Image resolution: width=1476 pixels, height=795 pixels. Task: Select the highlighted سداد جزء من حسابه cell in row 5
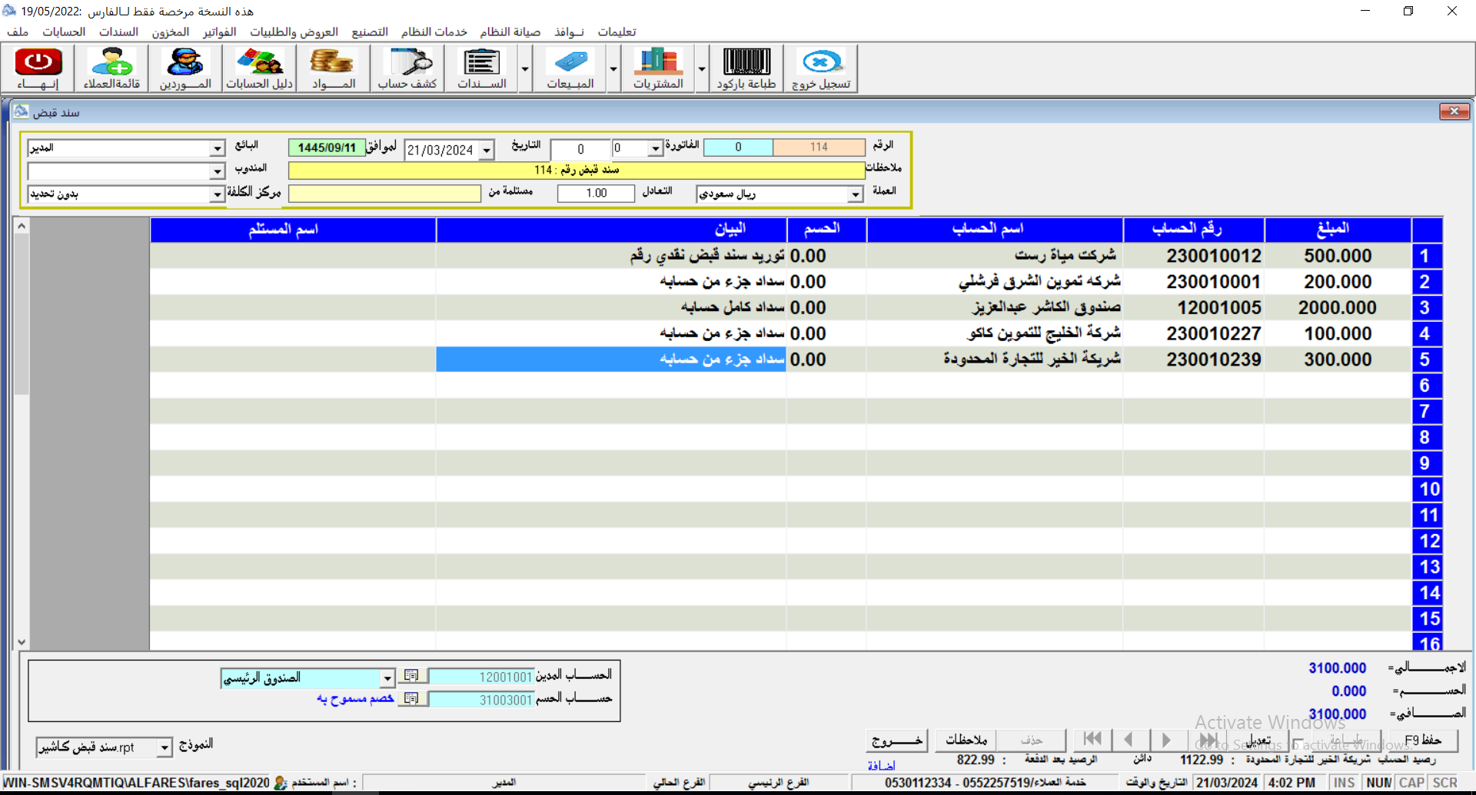(x=611, y=359)
